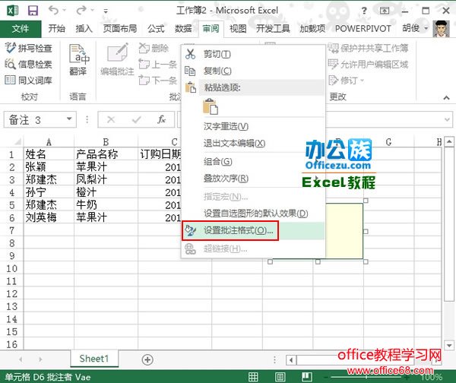This screenshot has height=383, width=456.
Task: Click 保护并共享工作簿 in ribbon
Action: [x=368, y=48]
